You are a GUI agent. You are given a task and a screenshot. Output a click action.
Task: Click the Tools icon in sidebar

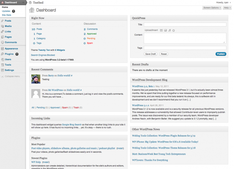click(2, 65)
